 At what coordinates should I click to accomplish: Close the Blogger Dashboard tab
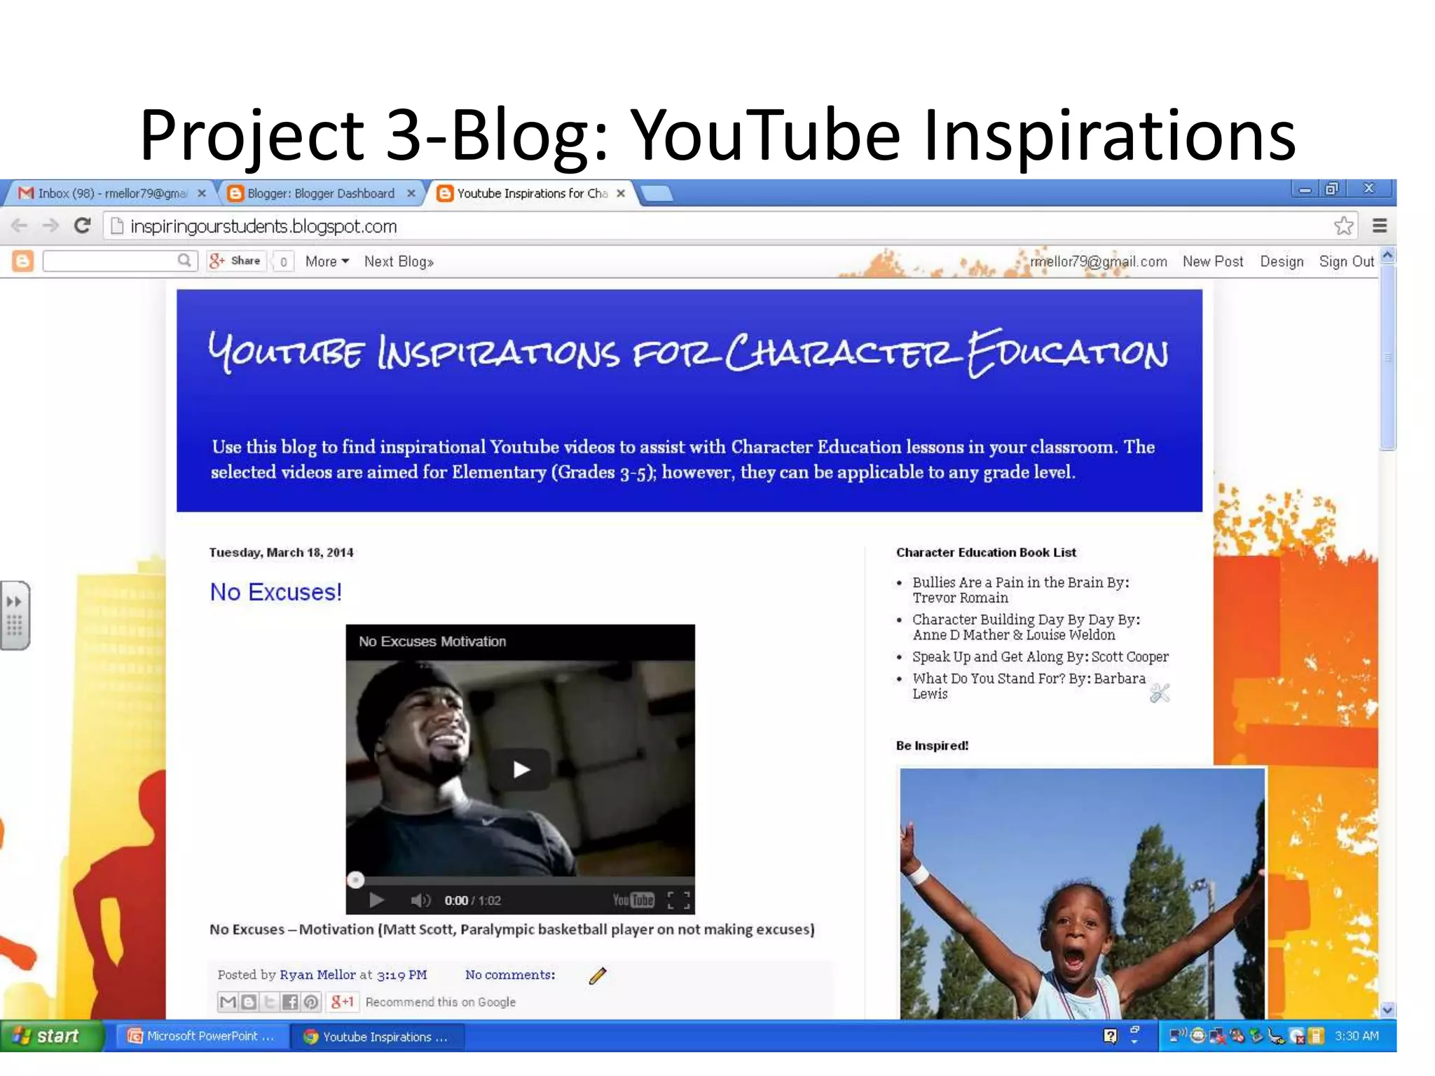coord(411,193)
